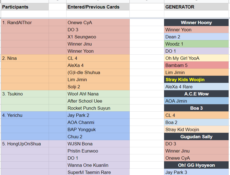Select the 'Lim Jimin' cell under Entered Cards
This screenshot has width=230, height=175.
[98, 80]
